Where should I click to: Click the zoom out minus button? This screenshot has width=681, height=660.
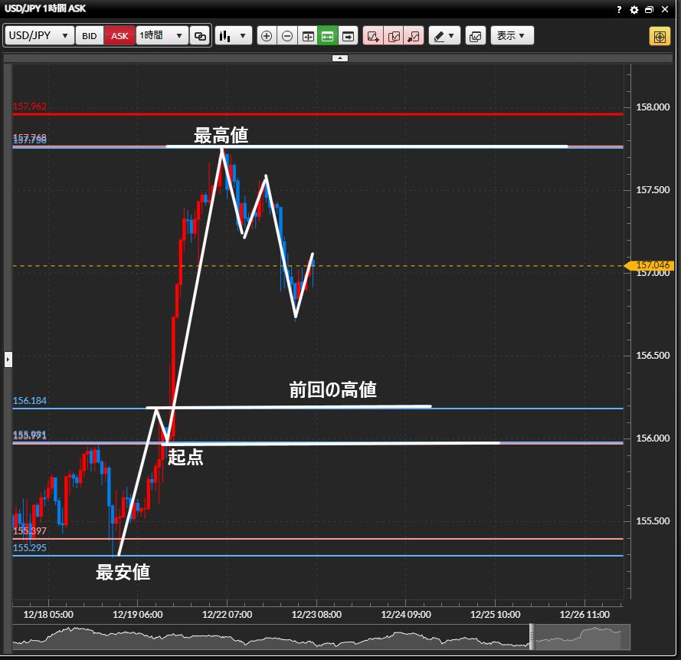pyautogui.click(x=287, y=36)
